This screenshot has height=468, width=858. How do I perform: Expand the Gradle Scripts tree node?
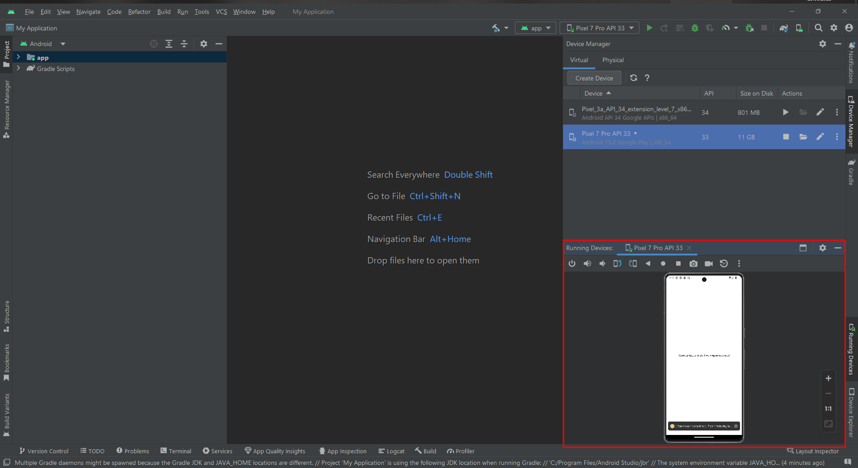coord(18,68)
